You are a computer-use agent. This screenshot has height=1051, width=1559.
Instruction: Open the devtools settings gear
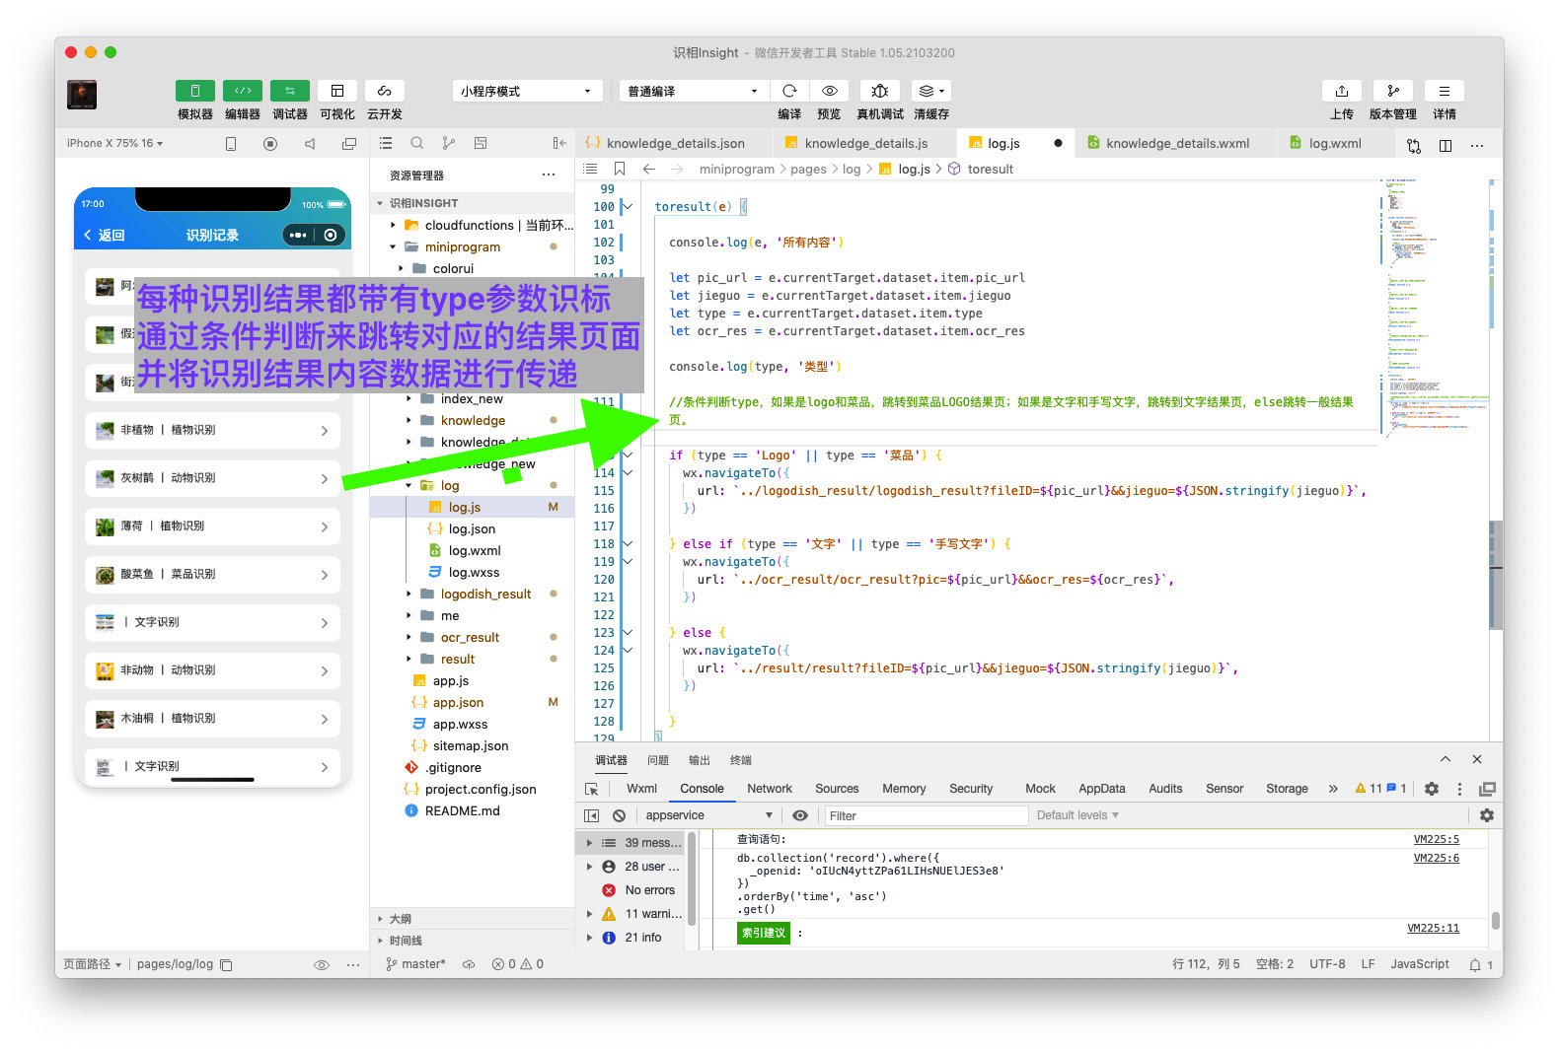click(1432, 789)
